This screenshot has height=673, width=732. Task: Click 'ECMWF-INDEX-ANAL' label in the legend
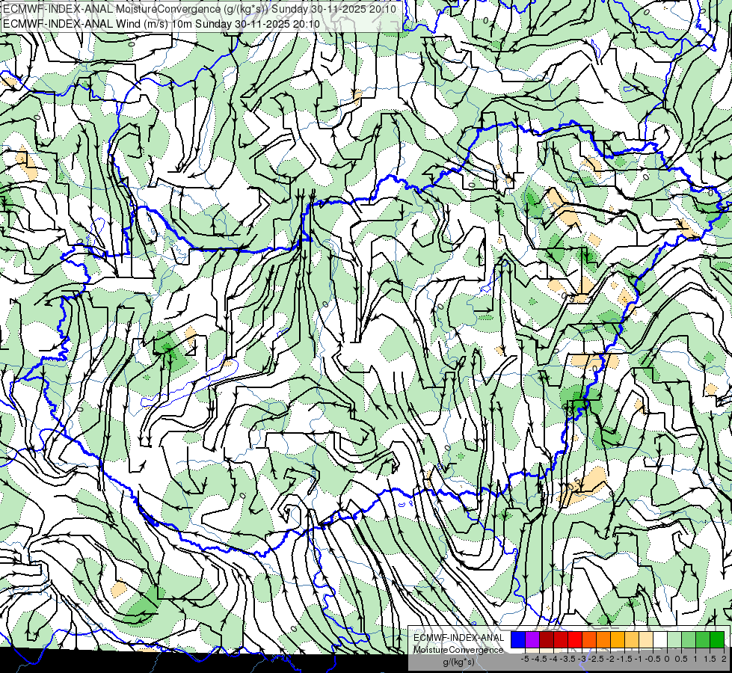[458, 638]
